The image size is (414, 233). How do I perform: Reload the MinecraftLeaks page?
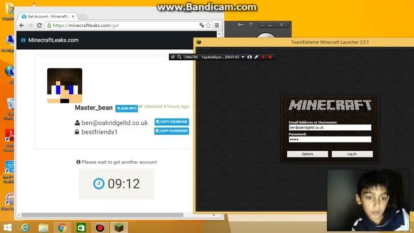click(x=39, y=25)
